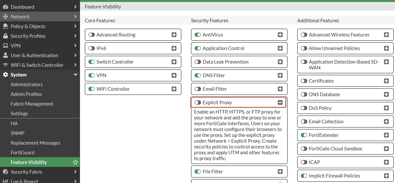Screen dimensions: 395x183
Task: Expand the IPv6 plus icon
Action: tap(174, 48)
